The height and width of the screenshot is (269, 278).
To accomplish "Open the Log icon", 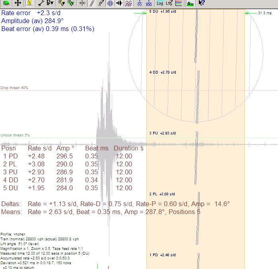I will pyautogui.click(x=160, y=3).
